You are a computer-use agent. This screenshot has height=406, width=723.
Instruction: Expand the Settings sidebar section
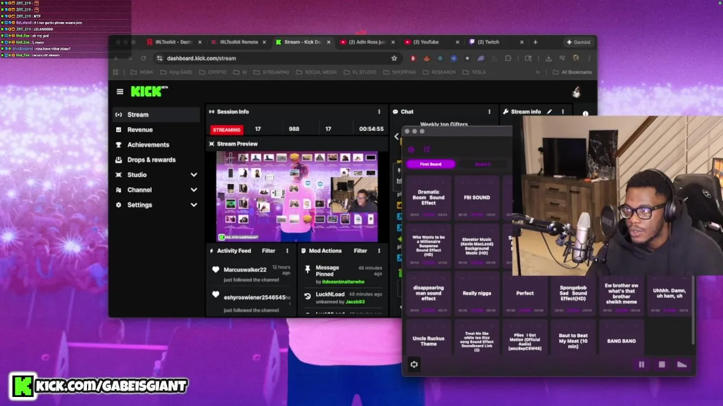194,205
